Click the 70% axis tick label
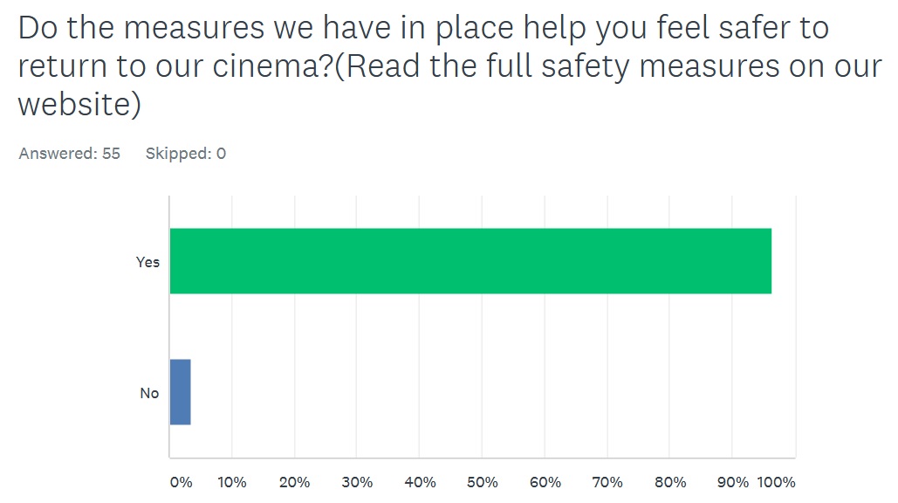 pos(607,482)
